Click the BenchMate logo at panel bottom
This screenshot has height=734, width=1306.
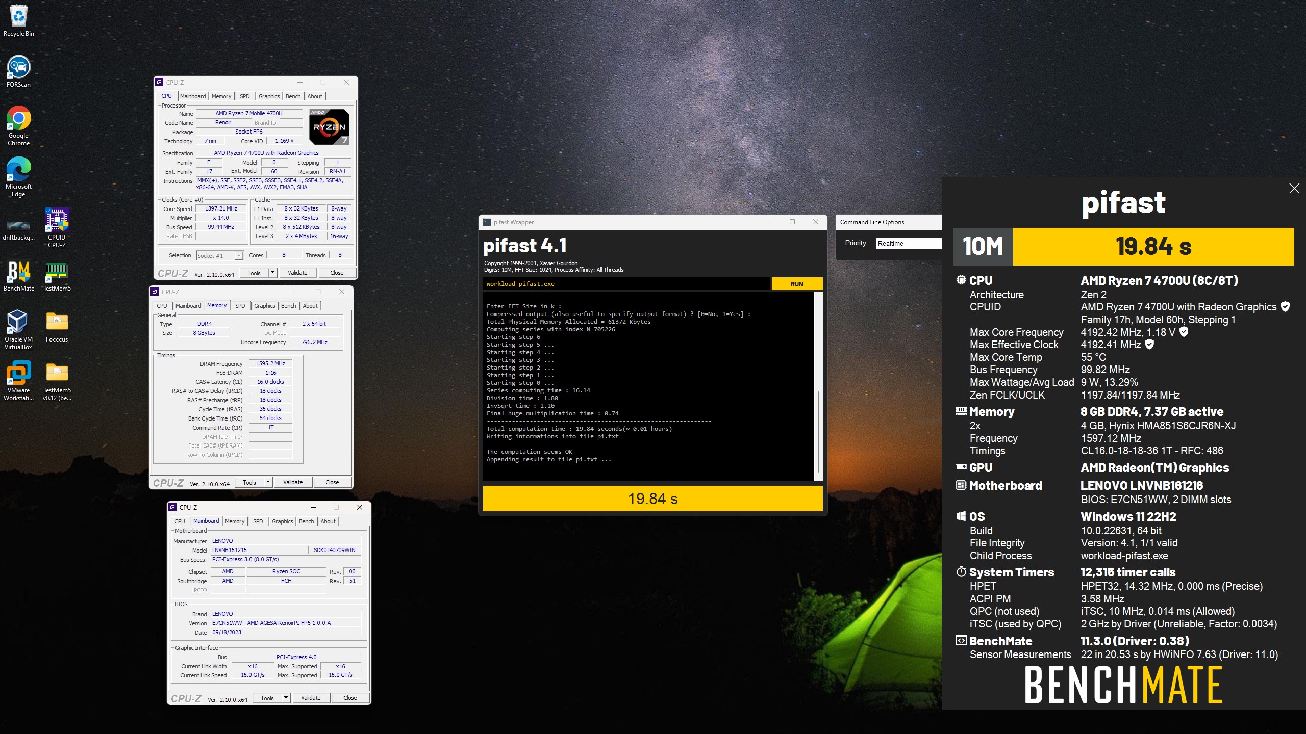(1124, 686)
